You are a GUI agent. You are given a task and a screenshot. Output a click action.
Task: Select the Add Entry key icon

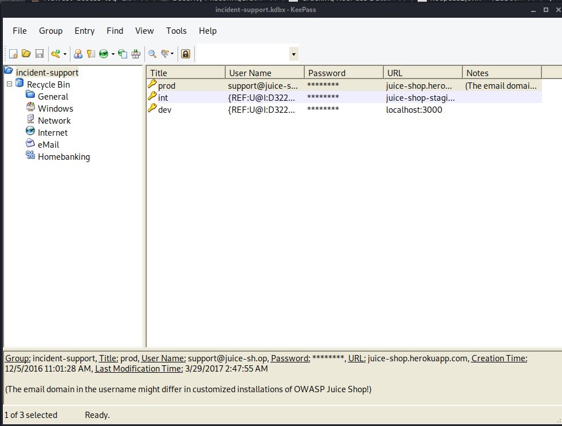coord(54,53)
